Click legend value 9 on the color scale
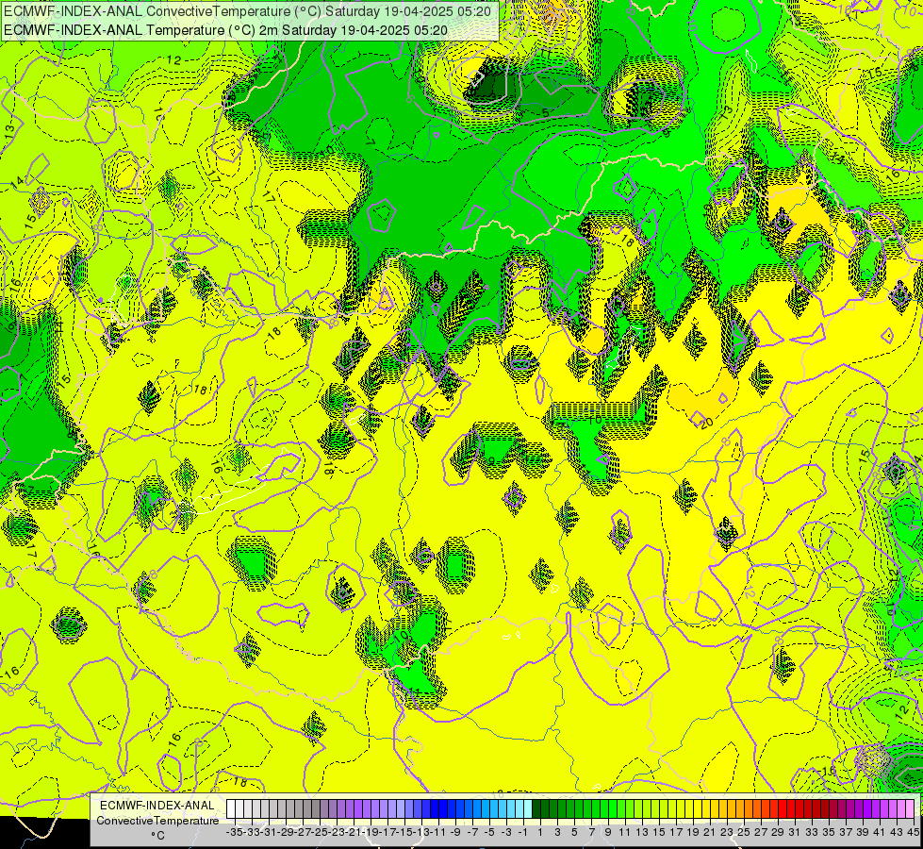The width and height of the screenshot is (923, 849). (x=609, y=833)
